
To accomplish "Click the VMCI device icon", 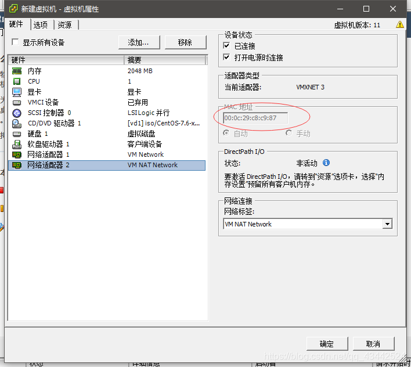I will pyautogui.click(x=17, y=103).
